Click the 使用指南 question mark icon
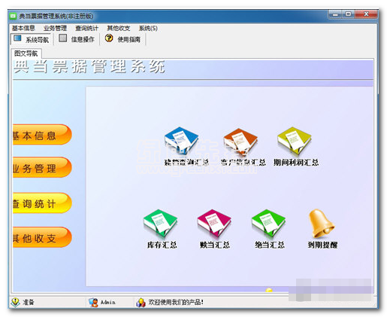387x317 pixels. (x=109, y=38)
